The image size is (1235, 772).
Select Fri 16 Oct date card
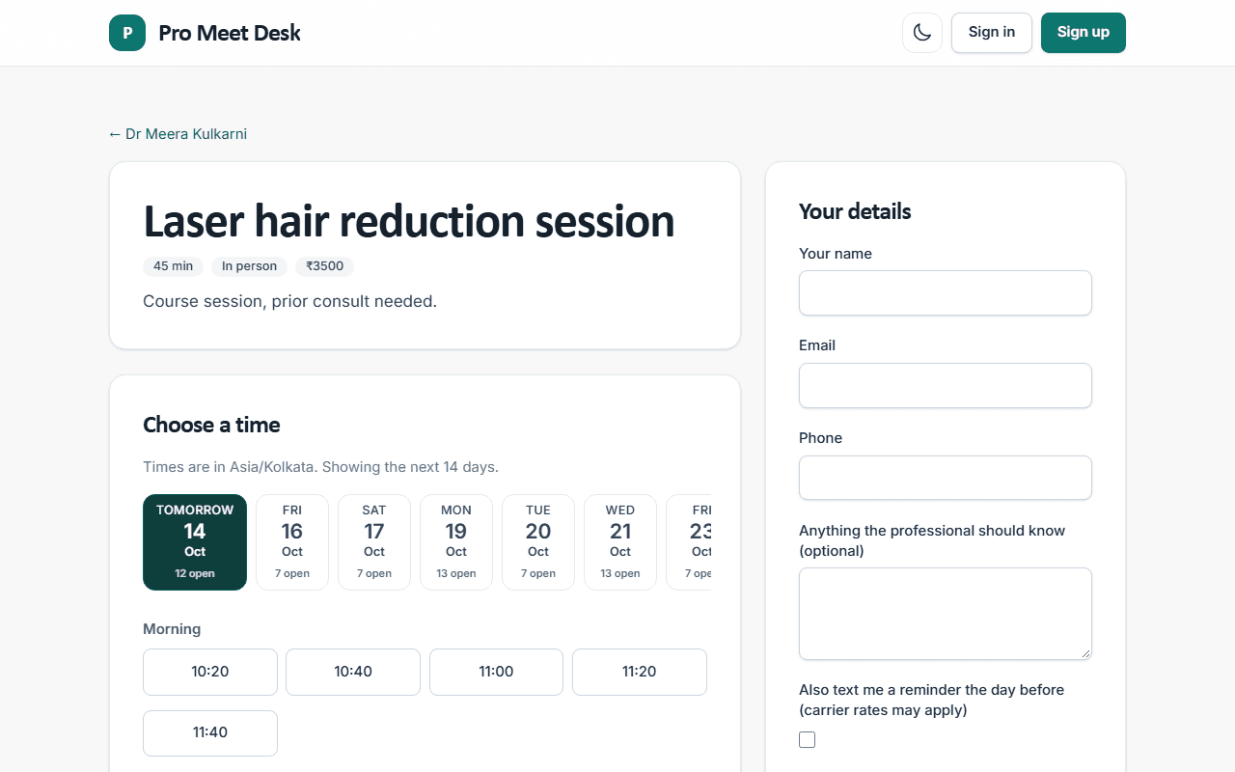(x=292, y=542)
